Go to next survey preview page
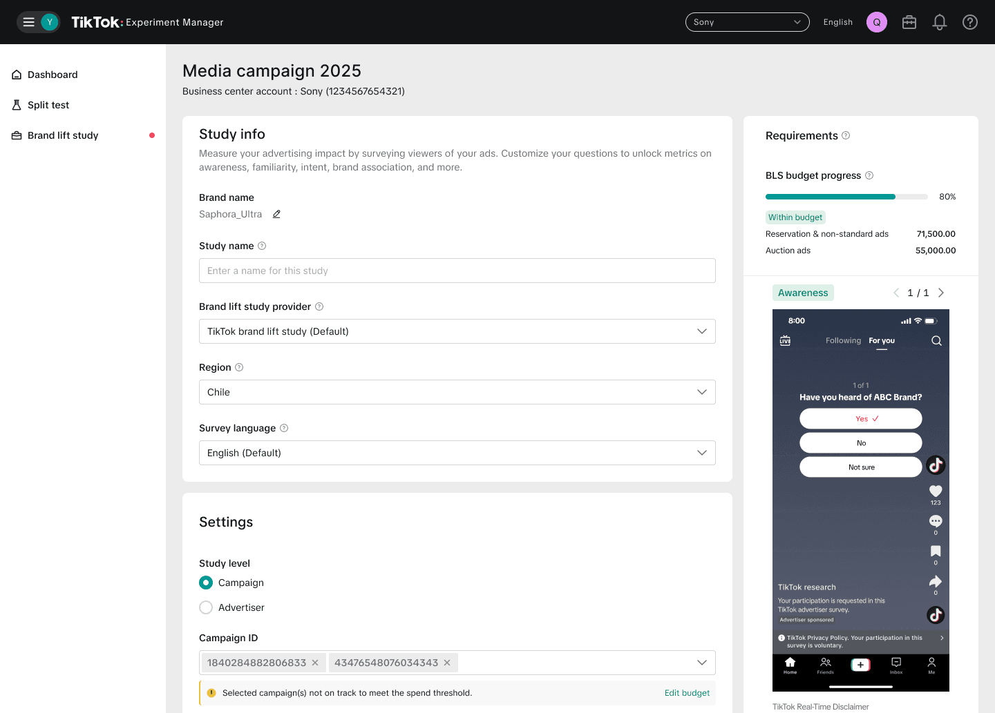 [x=941, y=293]
